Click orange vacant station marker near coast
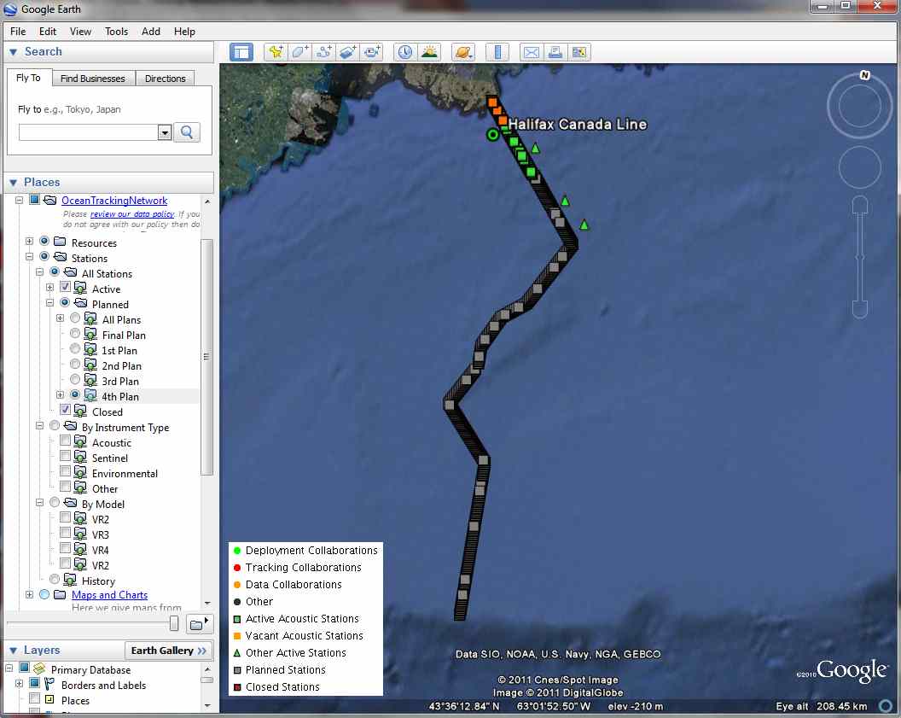Image resolution: width=901 pixels, height=718 pixels. 492,102
